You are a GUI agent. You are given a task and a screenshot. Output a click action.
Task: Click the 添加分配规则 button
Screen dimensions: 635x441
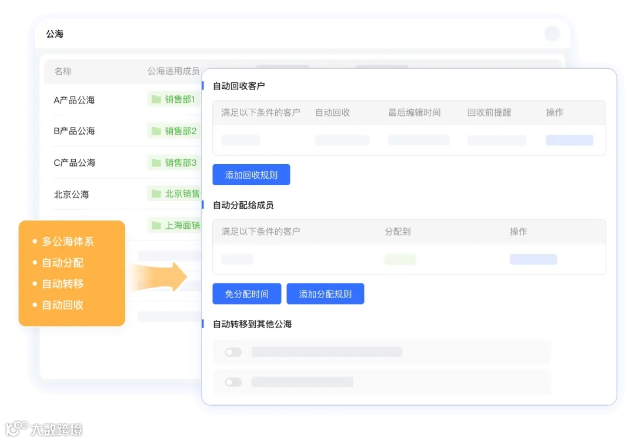(x=325, y=293)
